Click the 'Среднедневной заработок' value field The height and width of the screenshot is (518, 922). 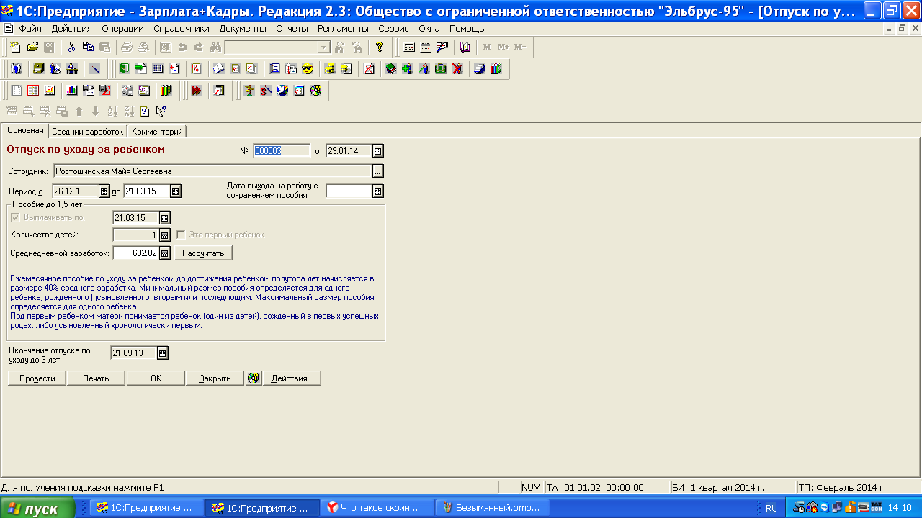coord(135,253)
